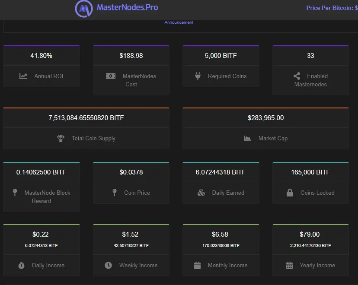Click the Required Coins plug icon
This screenshot has height=285, width=358.
click(198, 76)
